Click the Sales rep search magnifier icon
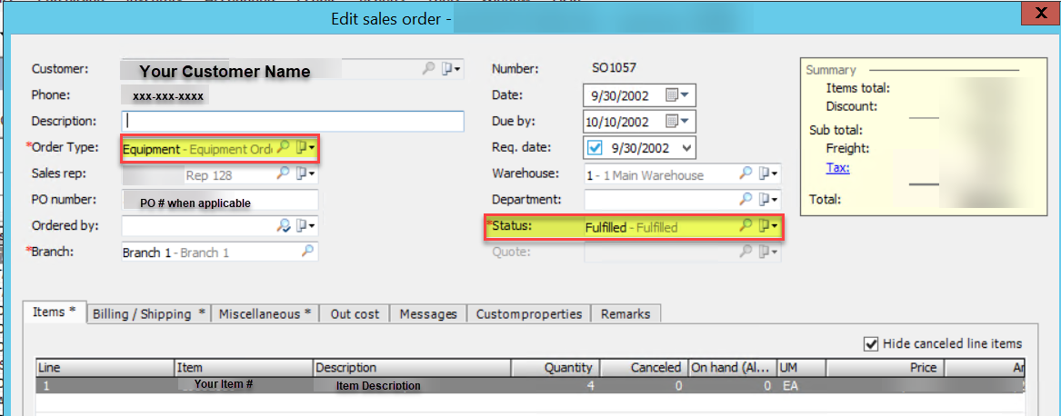1061x416 pixels. (284, 173)
